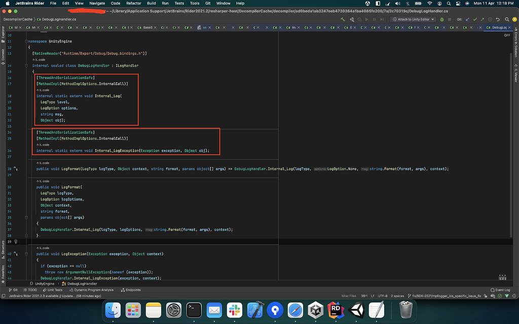Toggle the file lock icon in the status bar
519x324 pixels.
tap(486, 296)
